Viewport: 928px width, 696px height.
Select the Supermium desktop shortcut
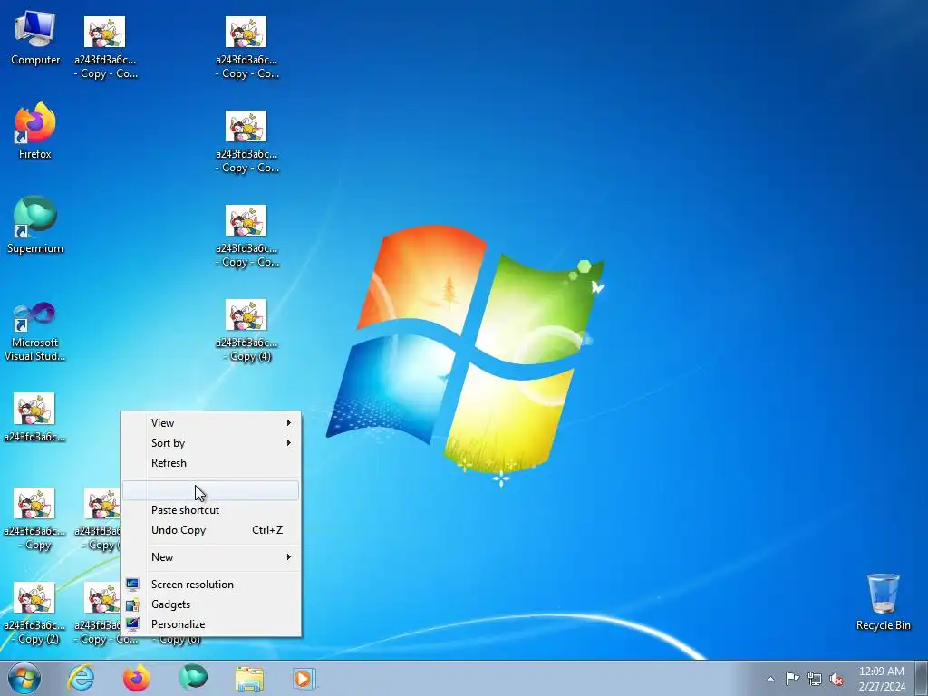coord(35,225)
